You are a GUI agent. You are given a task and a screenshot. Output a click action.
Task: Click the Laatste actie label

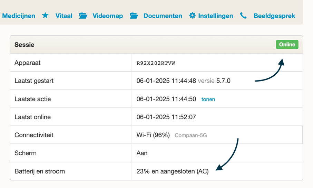(32, 99)
